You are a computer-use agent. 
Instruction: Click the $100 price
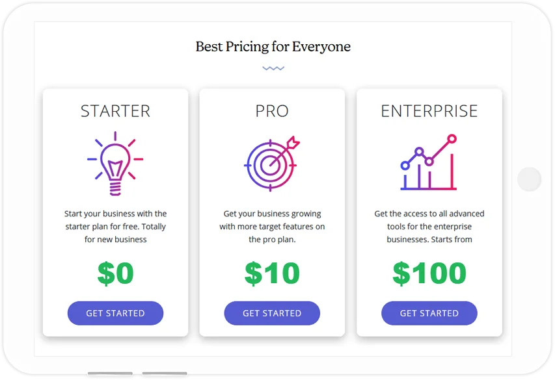click(x=429, y=273)
